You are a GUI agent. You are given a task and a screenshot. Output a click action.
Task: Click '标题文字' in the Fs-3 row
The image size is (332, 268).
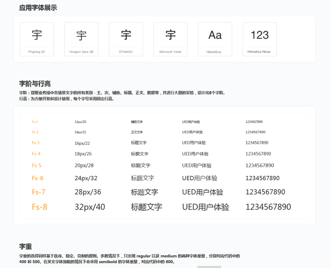click(x=139, y=142)
